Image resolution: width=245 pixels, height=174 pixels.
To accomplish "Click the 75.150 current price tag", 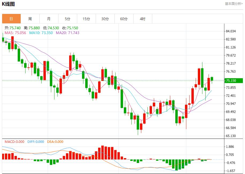I will (x=231, y=81).
